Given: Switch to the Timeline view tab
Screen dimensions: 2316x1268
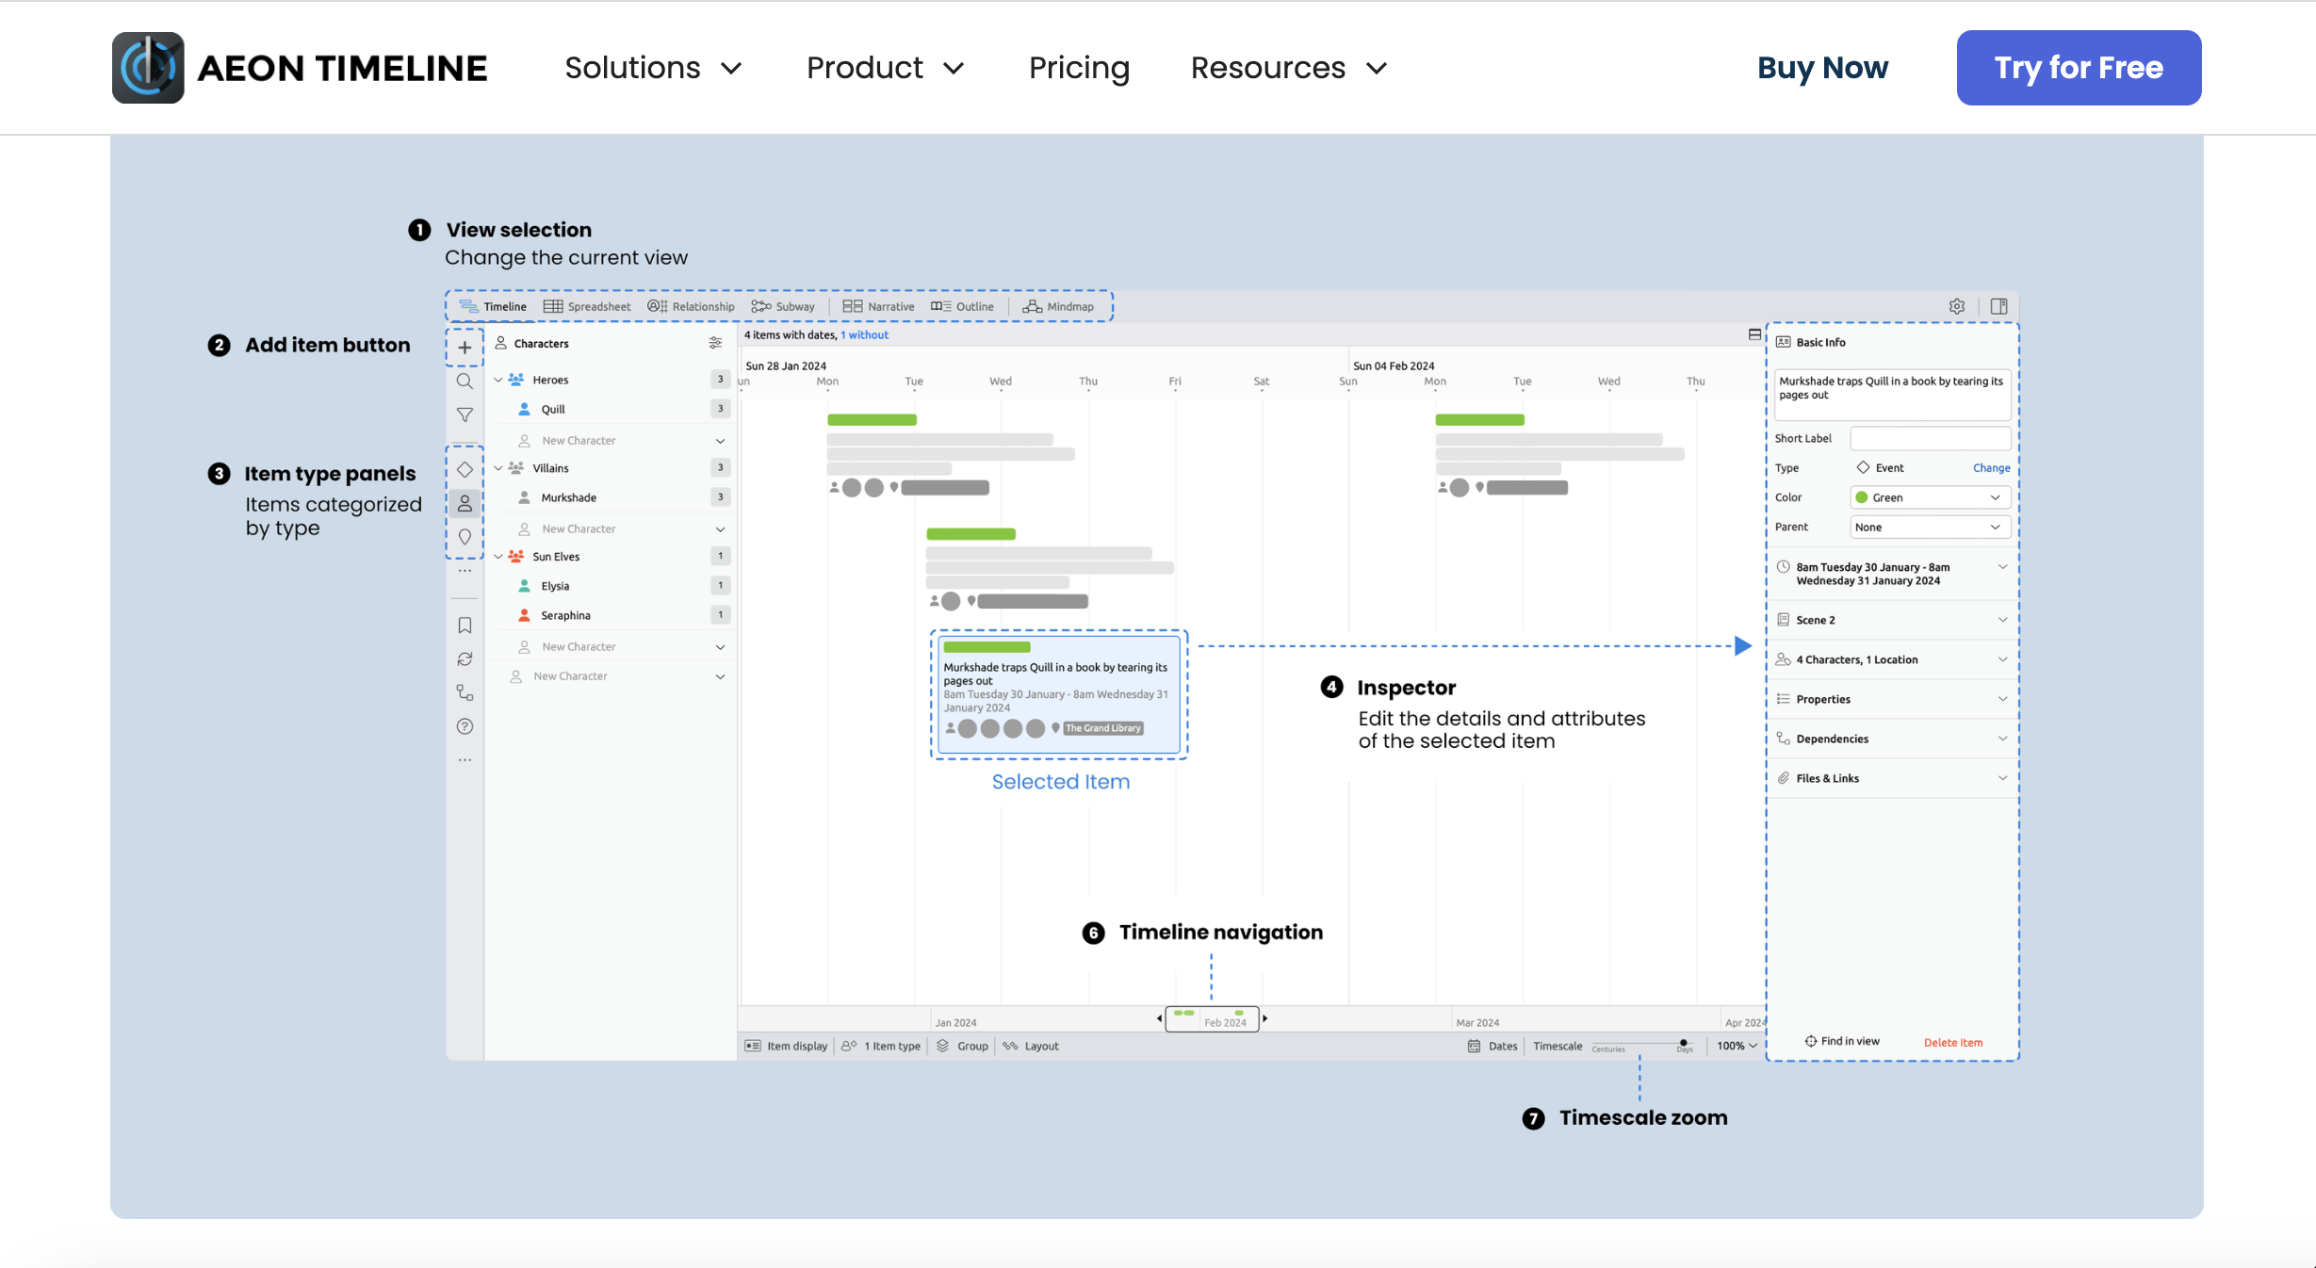Looking at the screenshot, I should pyautogui.click(x=493, y=306).
